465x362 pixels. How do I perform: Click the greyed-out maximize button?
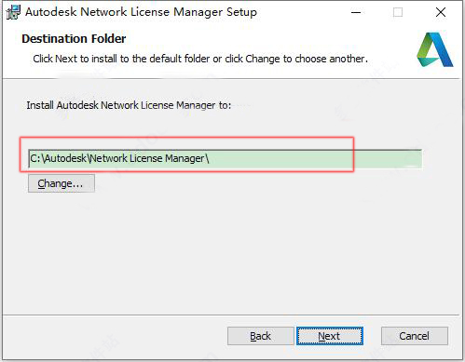[x=398, y=12]
